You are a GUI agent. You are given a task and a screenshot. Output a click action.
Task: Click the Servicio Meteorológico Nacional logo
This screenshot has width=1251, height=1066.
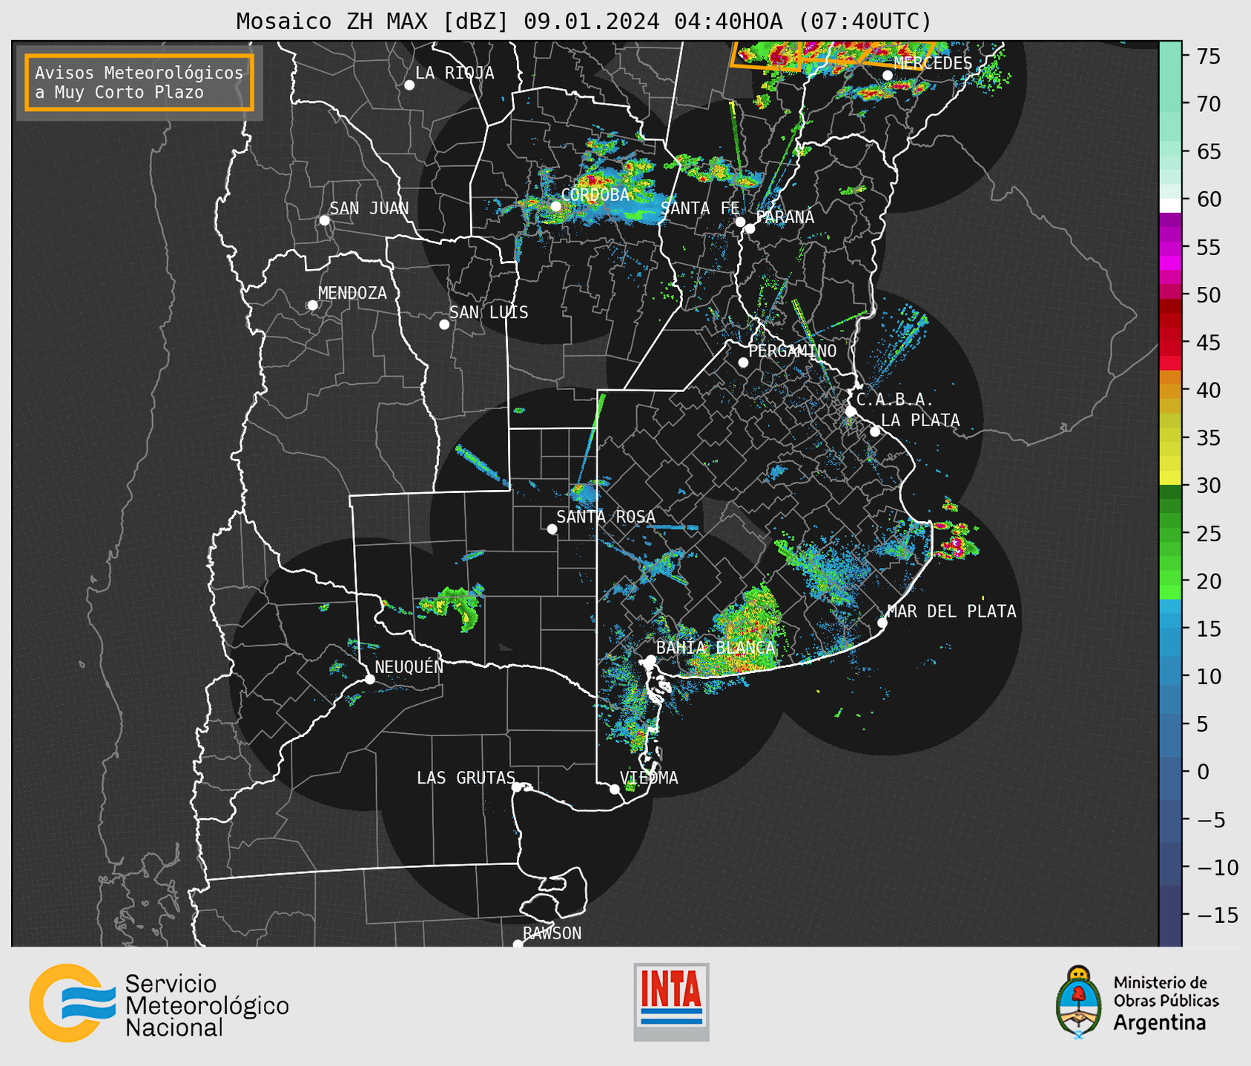[x=159, y=1004]
